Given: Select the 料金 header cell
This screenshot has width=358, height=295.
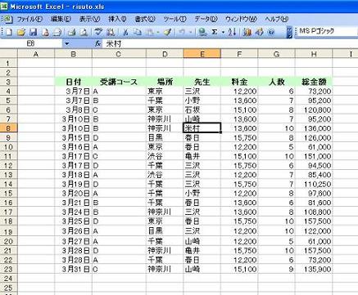Looking at the screenshot, I should [x=239, y=82].
